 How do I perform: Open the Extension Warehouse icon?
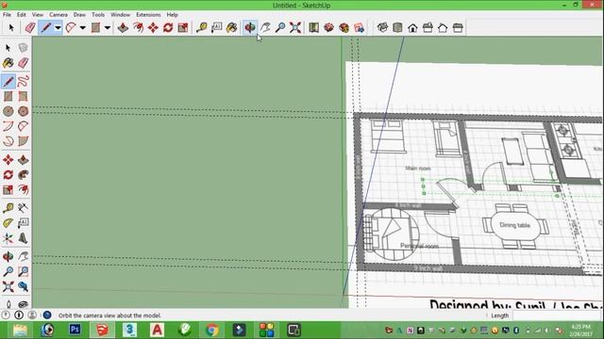[x=344, y=27]
